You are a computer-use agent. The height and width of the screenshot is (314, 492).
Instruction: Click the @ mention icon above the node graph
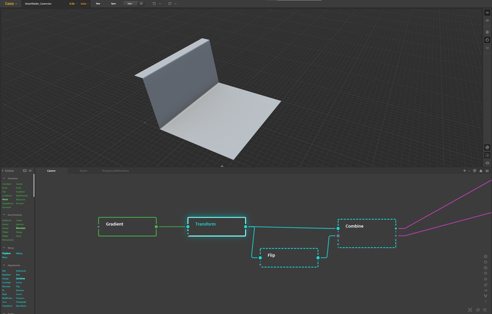475,171
